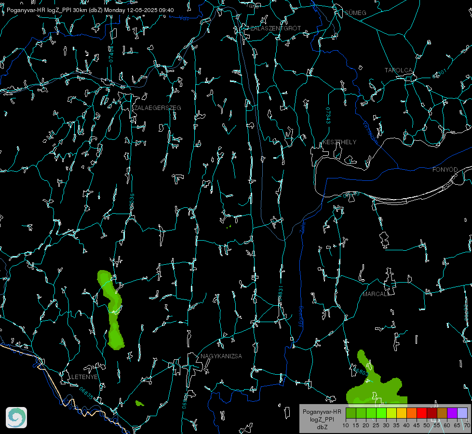
Task: Click the LETENYE city label
Action: tap(84, 377)
